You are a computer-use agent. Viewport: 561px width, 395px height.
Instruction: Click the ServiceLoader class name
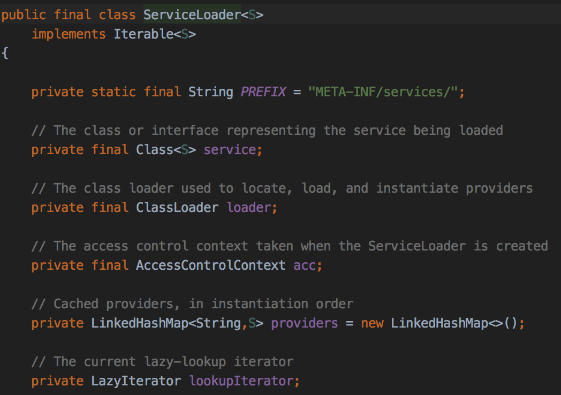[192, 14]
